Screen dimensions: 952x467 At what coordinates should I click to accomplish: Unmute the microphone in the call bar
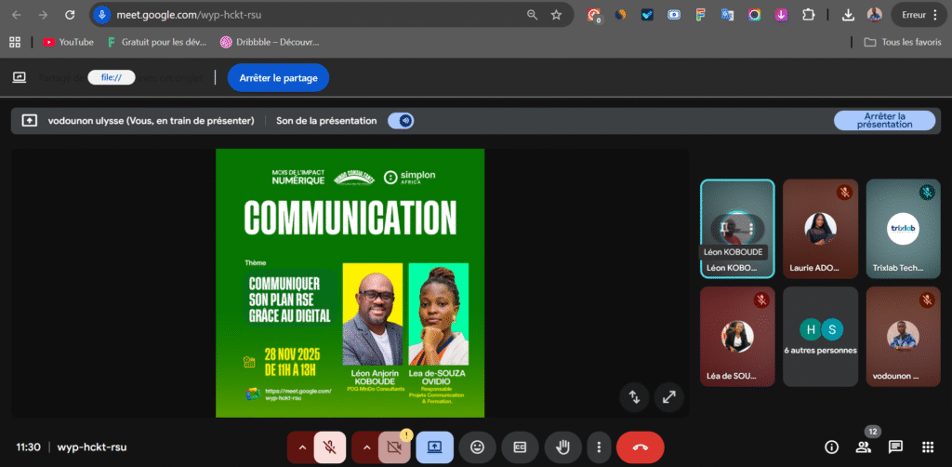330,447
